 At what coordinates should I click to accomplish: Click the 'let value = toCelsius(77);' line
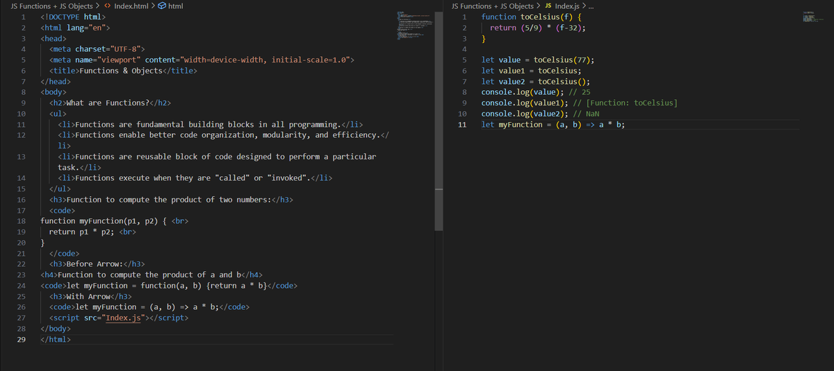(537, 60)
